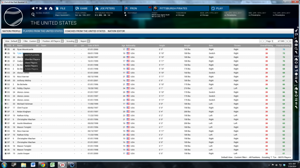The width and height of the screenshot is (300, 168).
Task: Open the Scouting dropdown
Action: [x=72, y=41]
